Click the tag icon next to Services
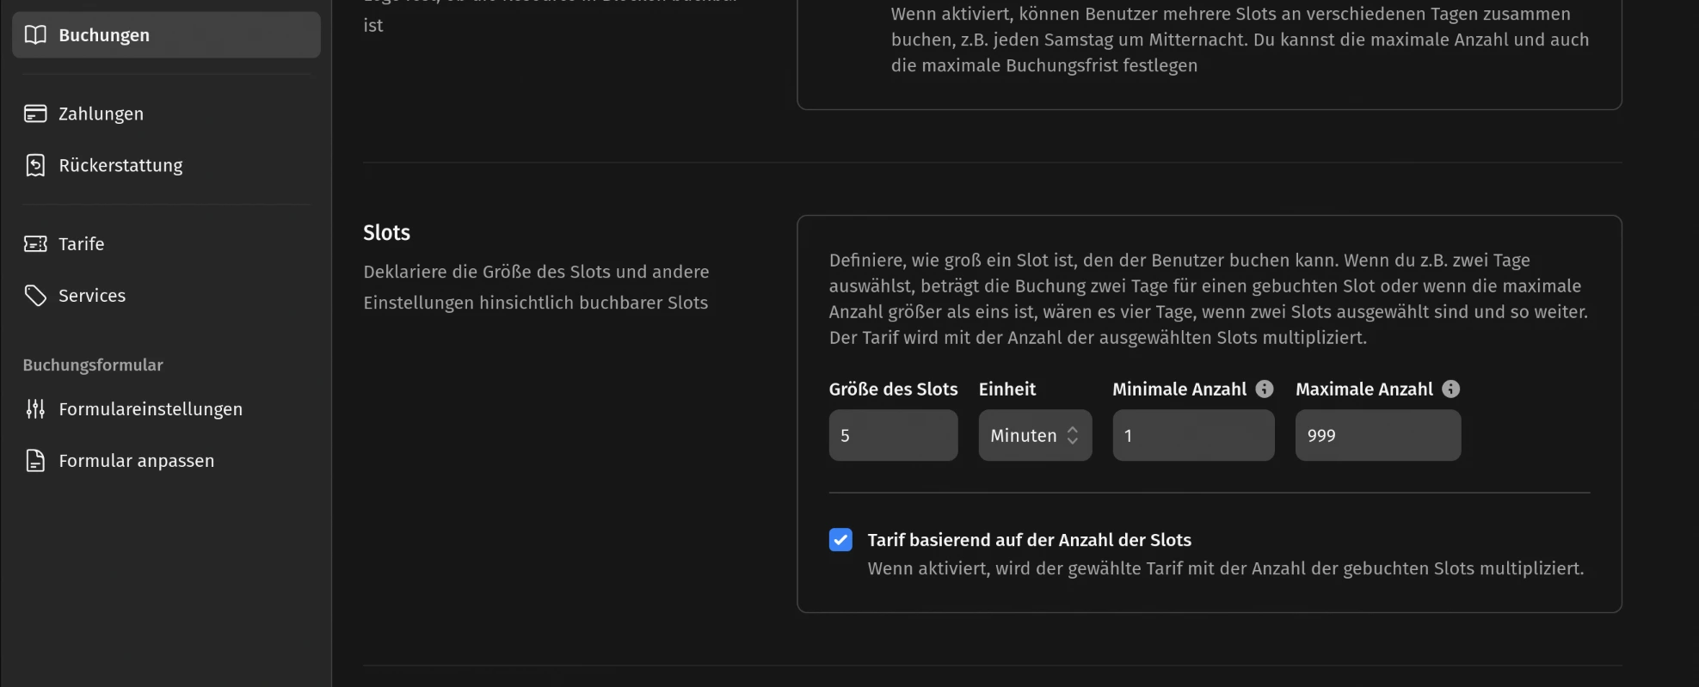 point(35,296)
